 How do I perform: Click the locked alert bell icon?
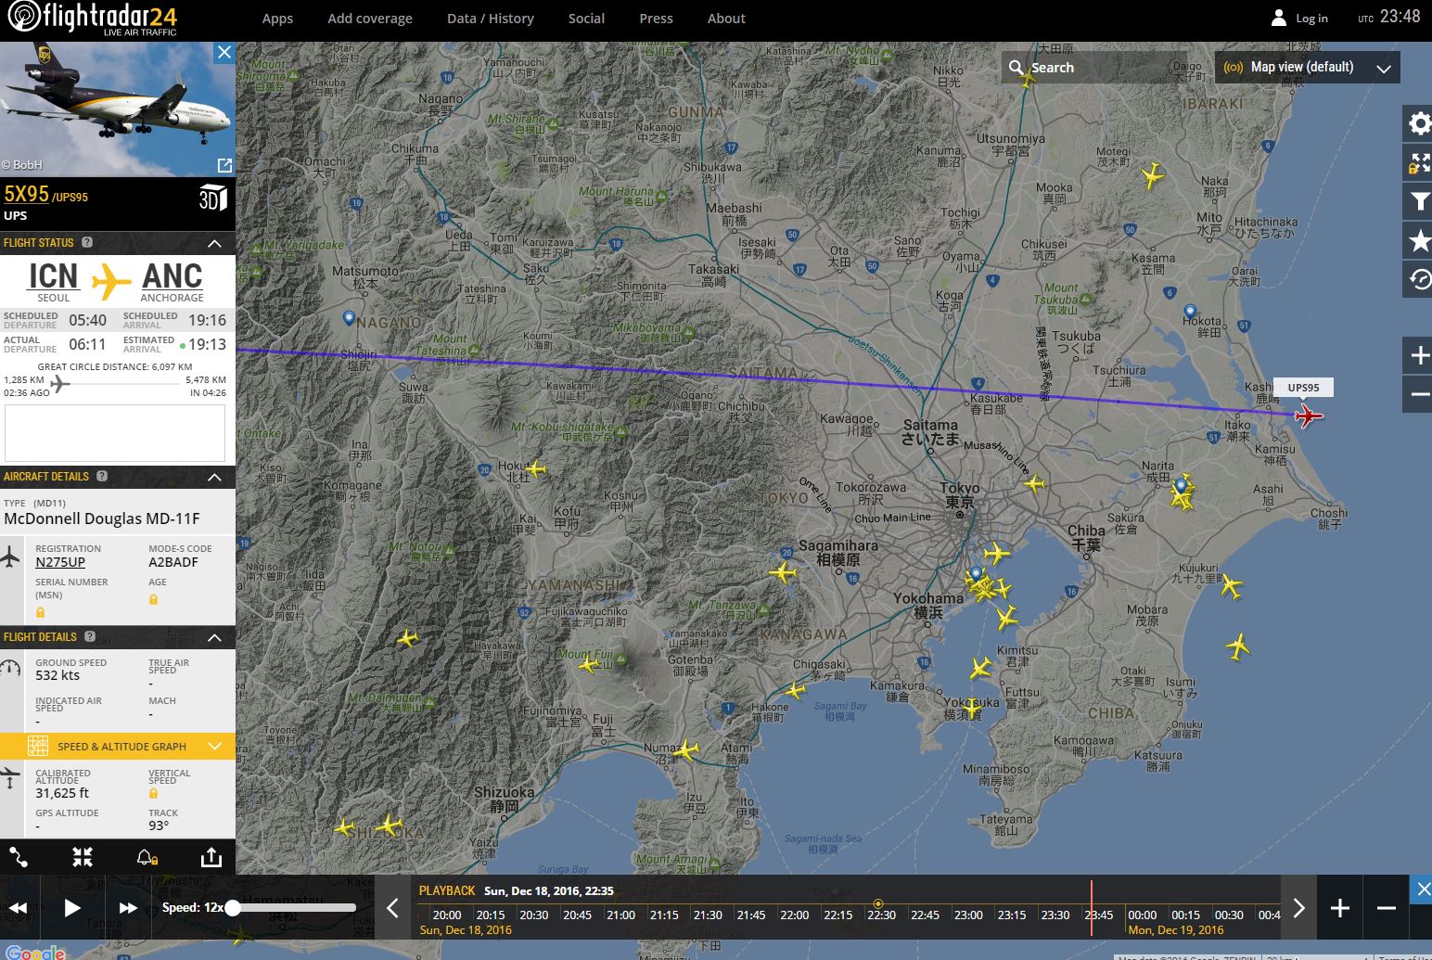click(147, 857)
